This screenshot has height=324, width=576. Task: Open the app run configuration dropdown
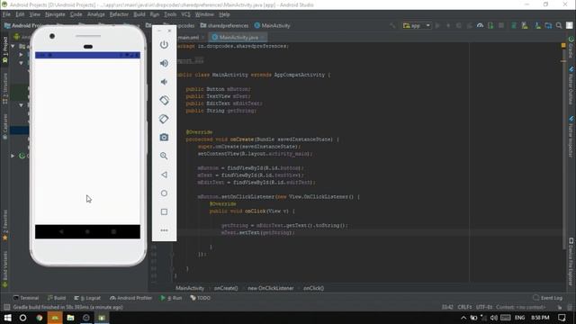417,26
